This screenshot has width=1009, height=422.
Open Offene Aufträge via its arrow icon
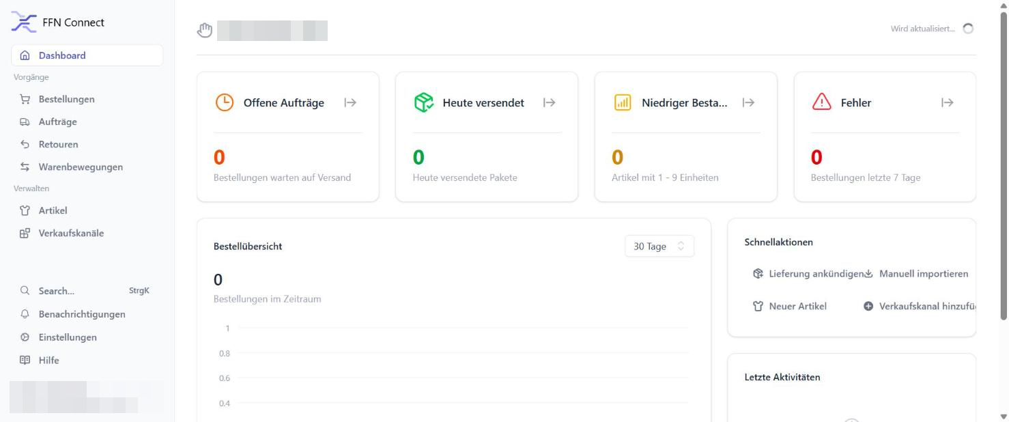coord(350,102)
